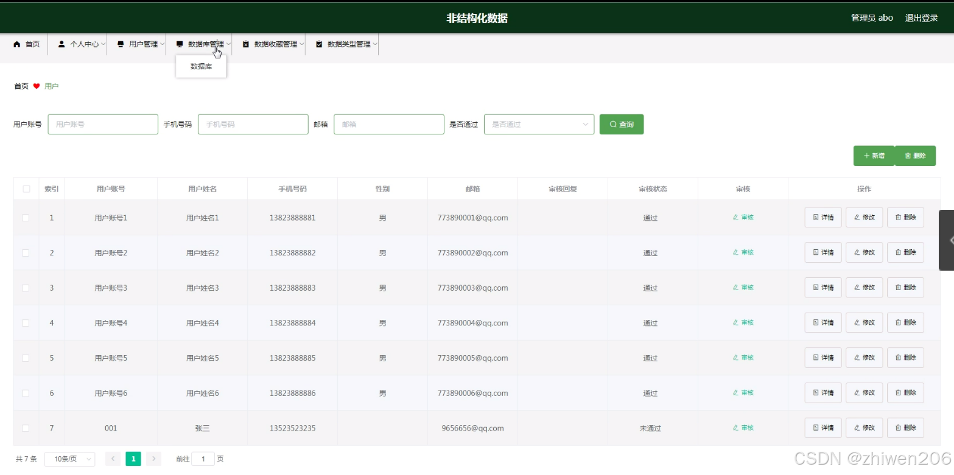This screenshot has width=954, height=475.
Task: Click the 用户管理 monitor icon
Action: [119, 43]
